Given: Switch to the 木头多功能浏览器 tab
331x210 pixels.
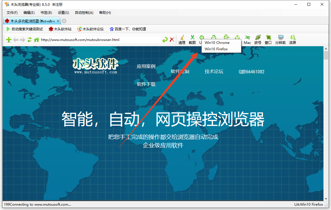Looking at the screenshot, I should coord(30,21).
